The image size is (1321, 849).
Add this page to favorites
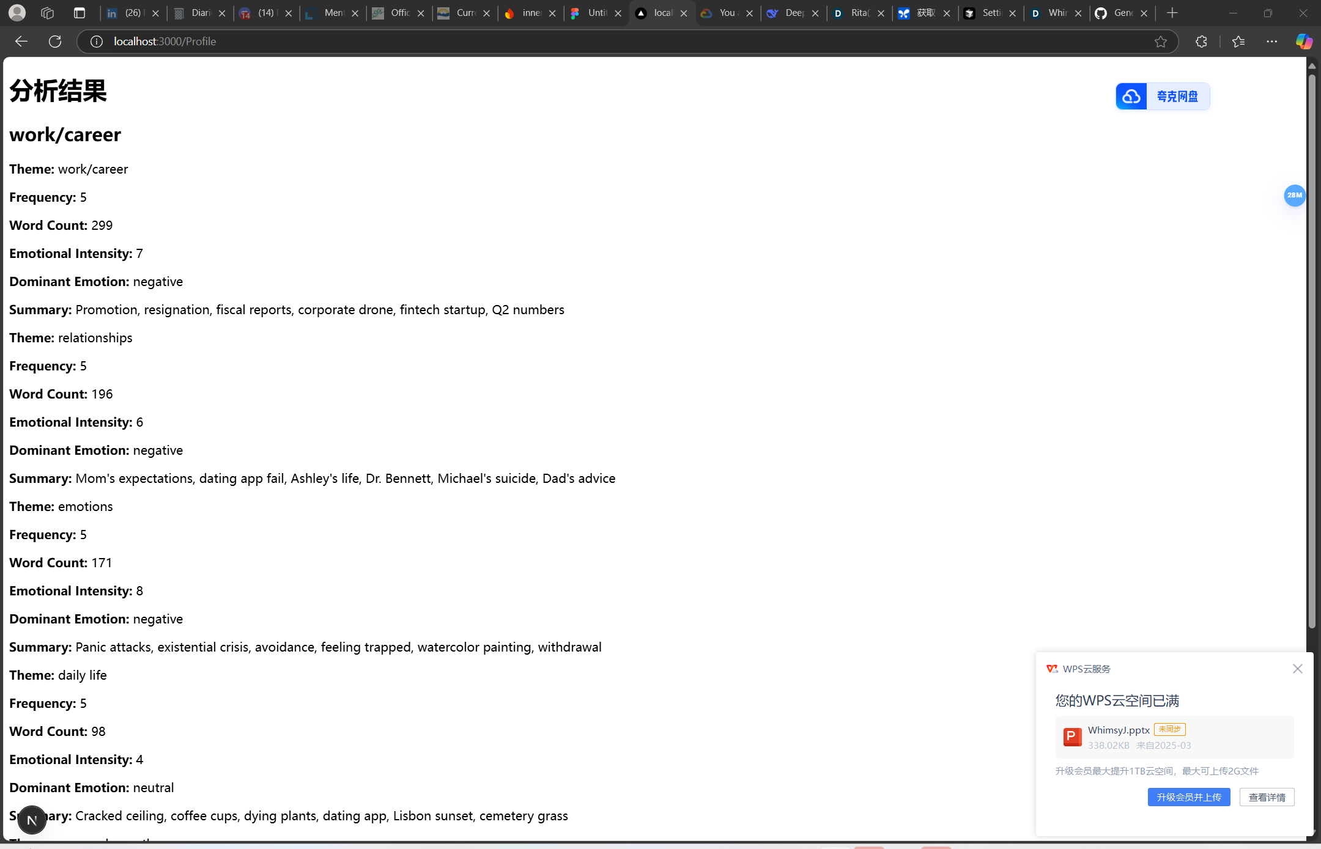tap(1160, 42)
